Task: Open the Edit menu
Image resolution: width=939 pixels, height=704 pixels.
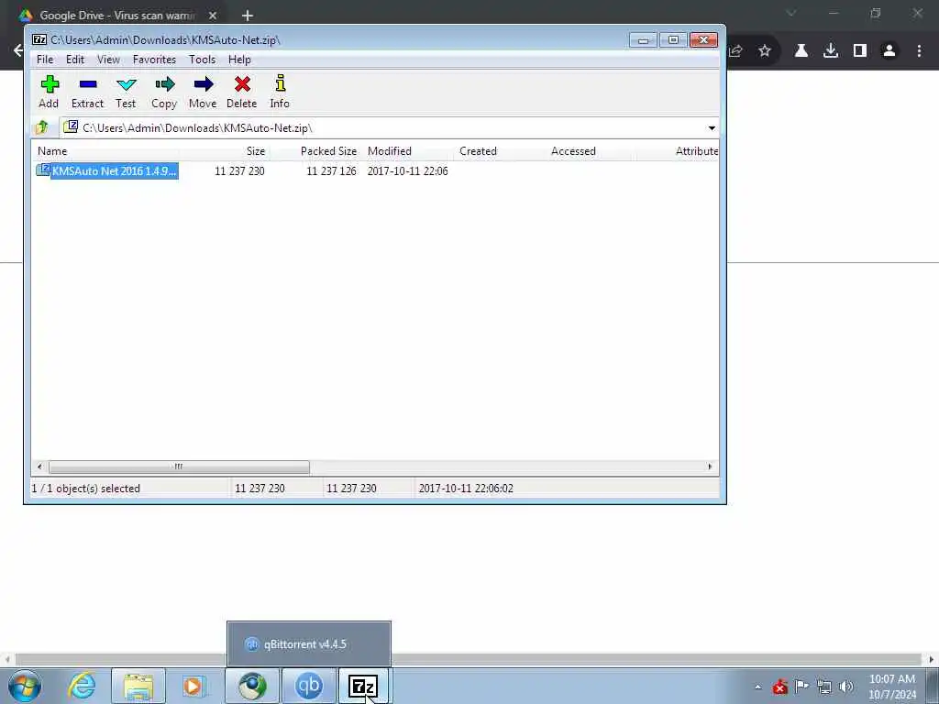Action: coord(75,60)
